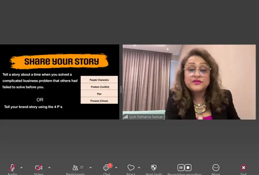Click the React heart icon

pyautogui.click(x=131, y=168)
